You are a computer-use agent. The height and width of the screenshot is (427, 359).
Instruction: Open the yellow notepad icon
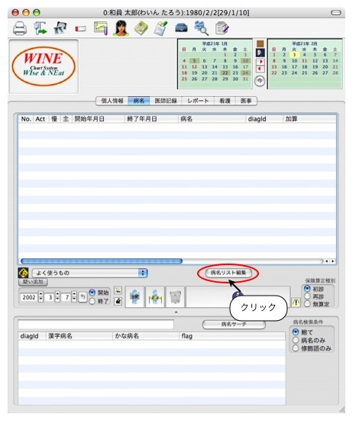[141, 28]
